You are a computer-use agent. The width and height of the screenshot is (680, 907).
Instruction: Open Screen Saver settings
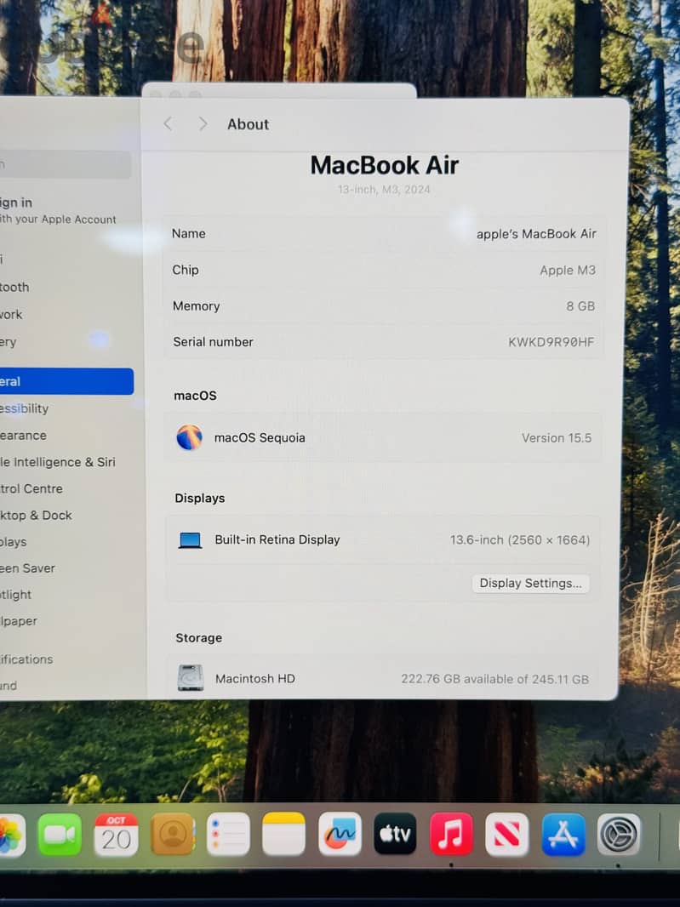(27, 568)
